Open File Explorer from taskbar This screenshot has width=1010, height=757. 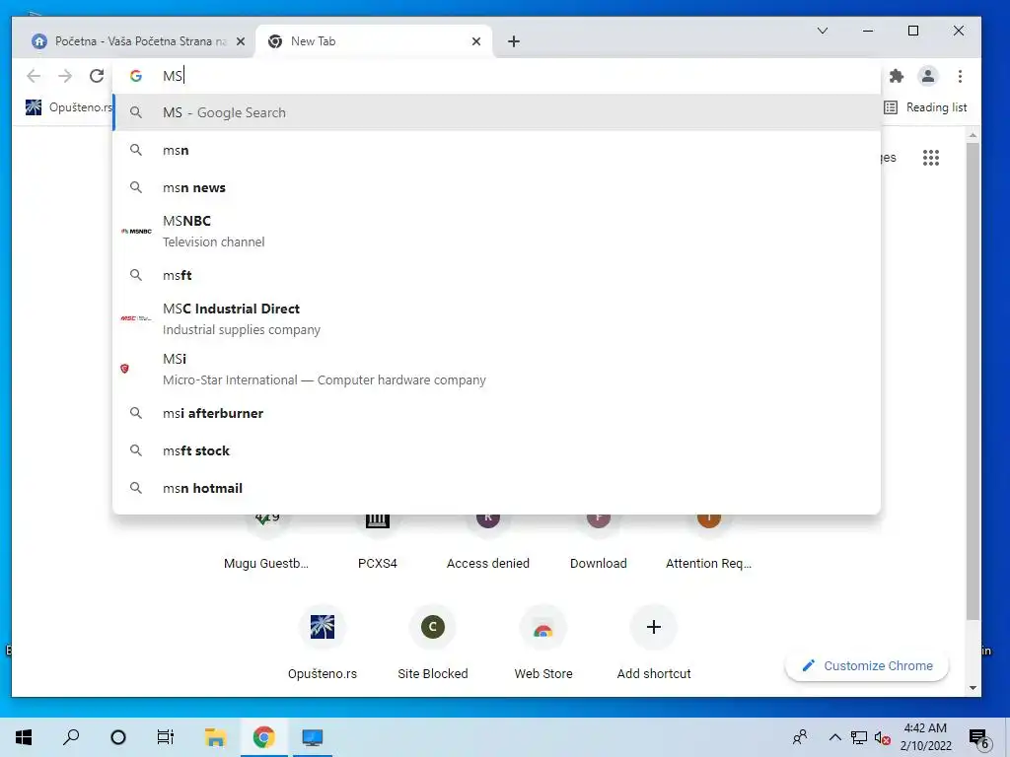[x=215, y=737]
